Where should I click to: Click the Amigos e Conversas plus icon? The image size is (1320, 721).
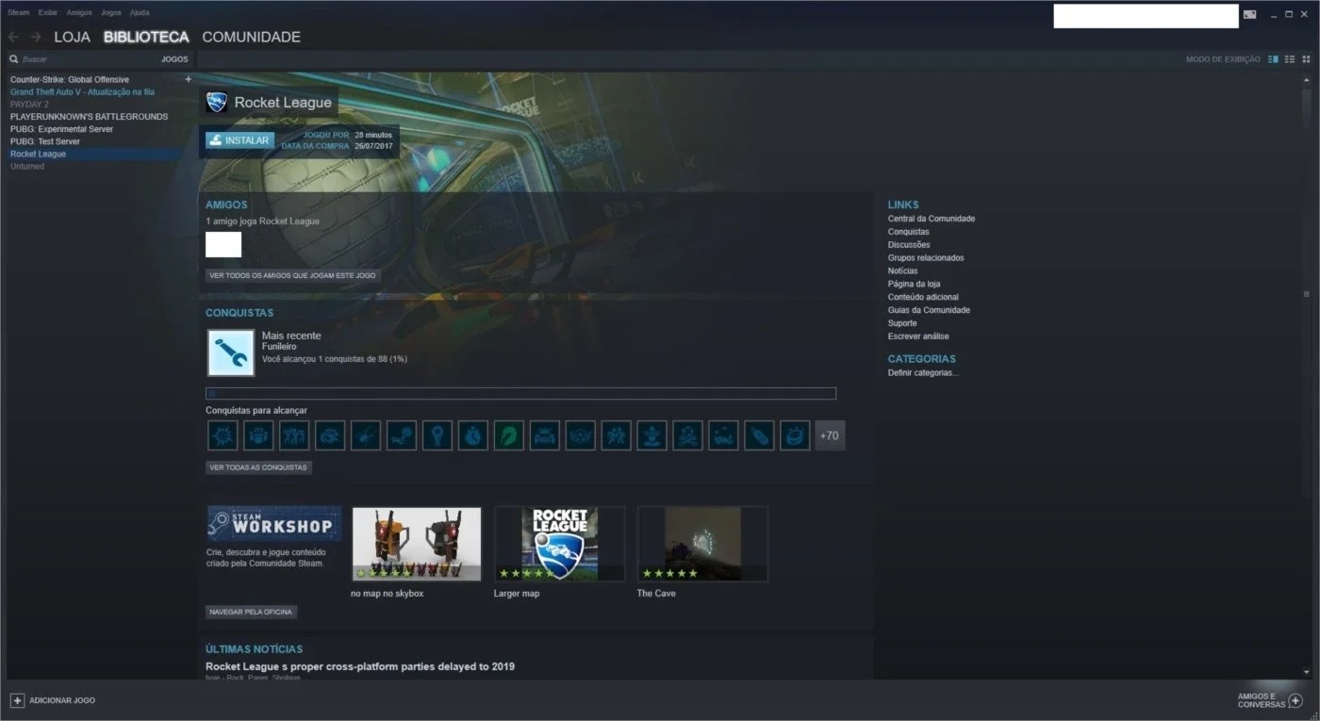pyautogui.click(x=1295, y=700)
